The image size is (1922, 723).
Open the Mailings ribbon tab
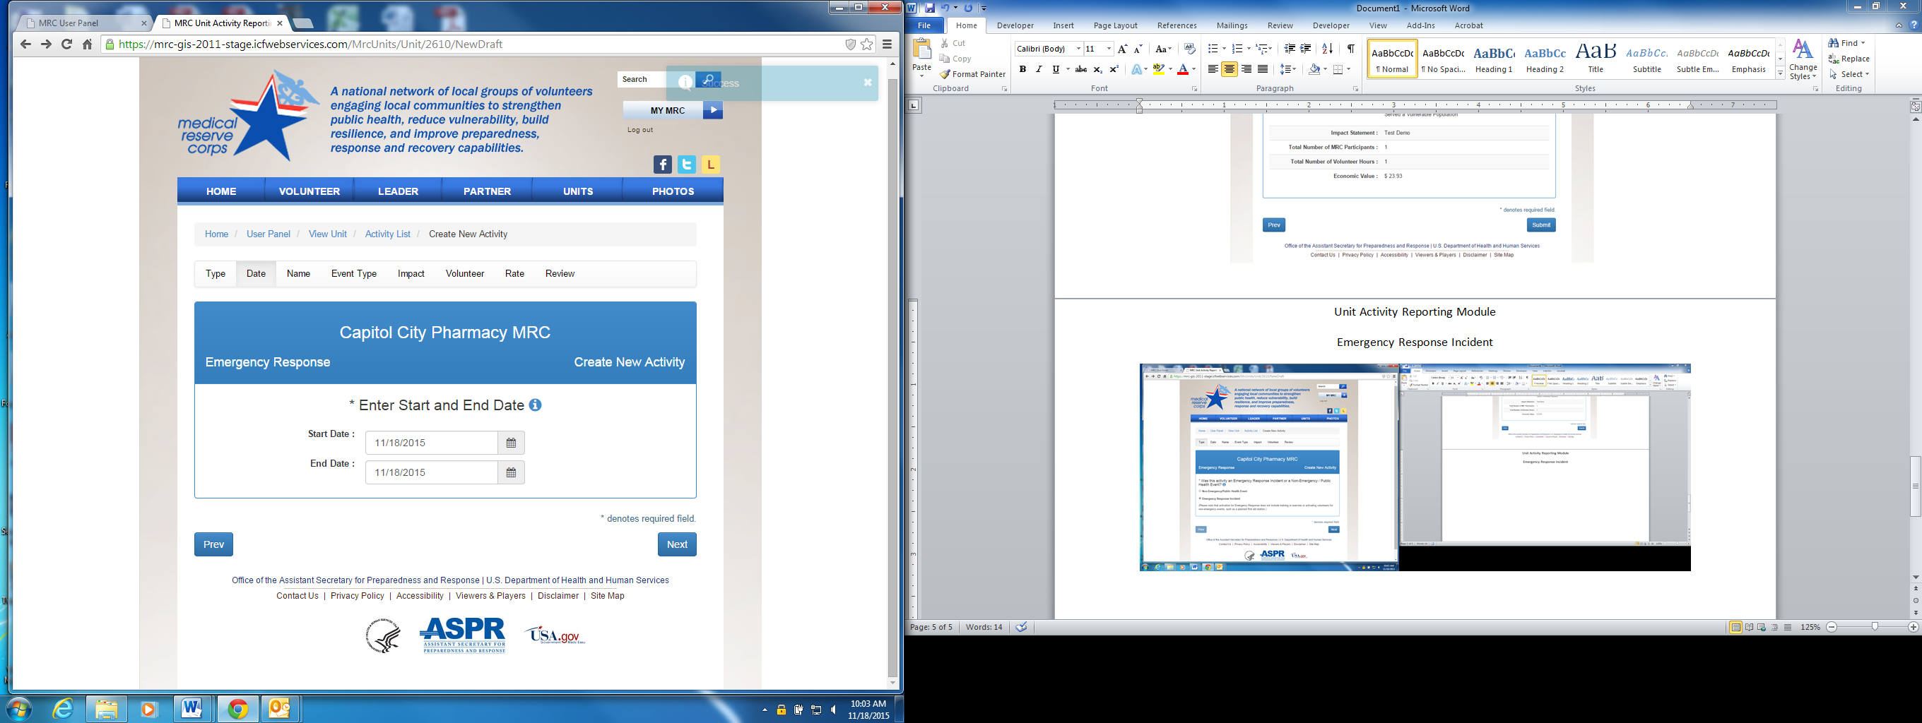click(1232, 25)
